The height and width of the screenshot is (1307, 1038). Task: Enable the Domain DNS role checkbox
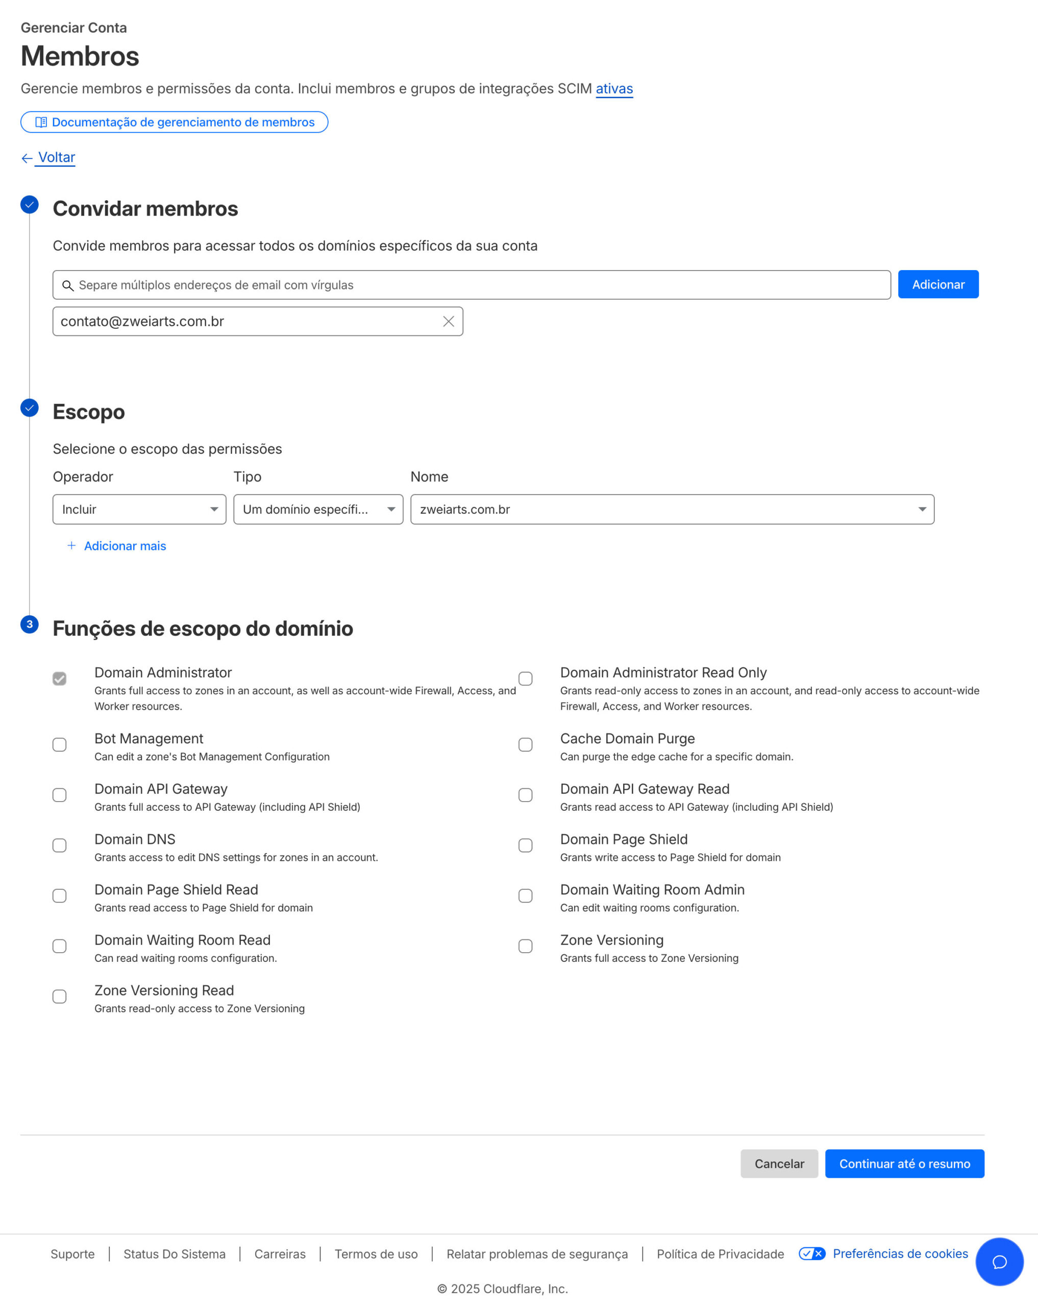point(59,845)
